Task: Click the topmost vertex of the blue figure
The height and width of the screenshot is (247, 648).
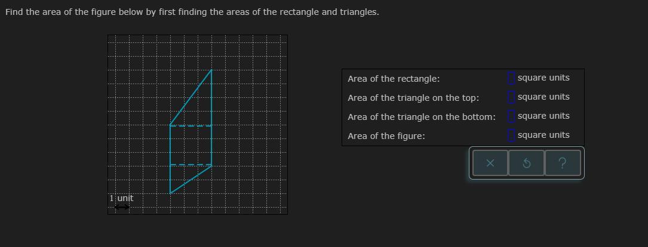Action: click(211, 70)
